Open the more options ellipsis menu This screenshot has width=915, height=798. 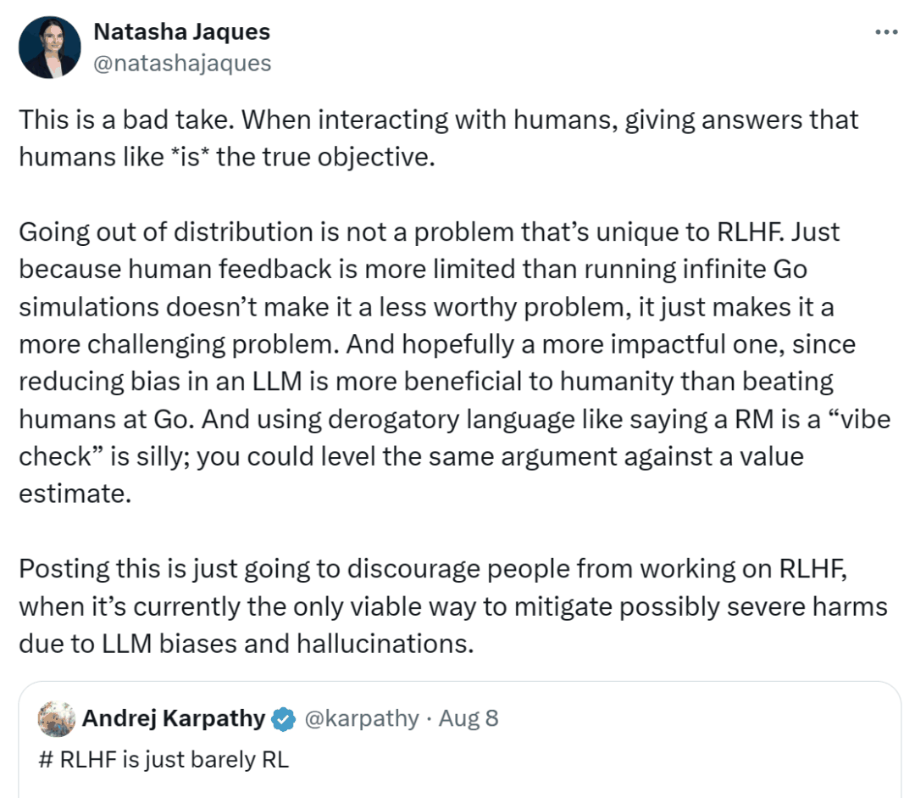tap(885, 32)
